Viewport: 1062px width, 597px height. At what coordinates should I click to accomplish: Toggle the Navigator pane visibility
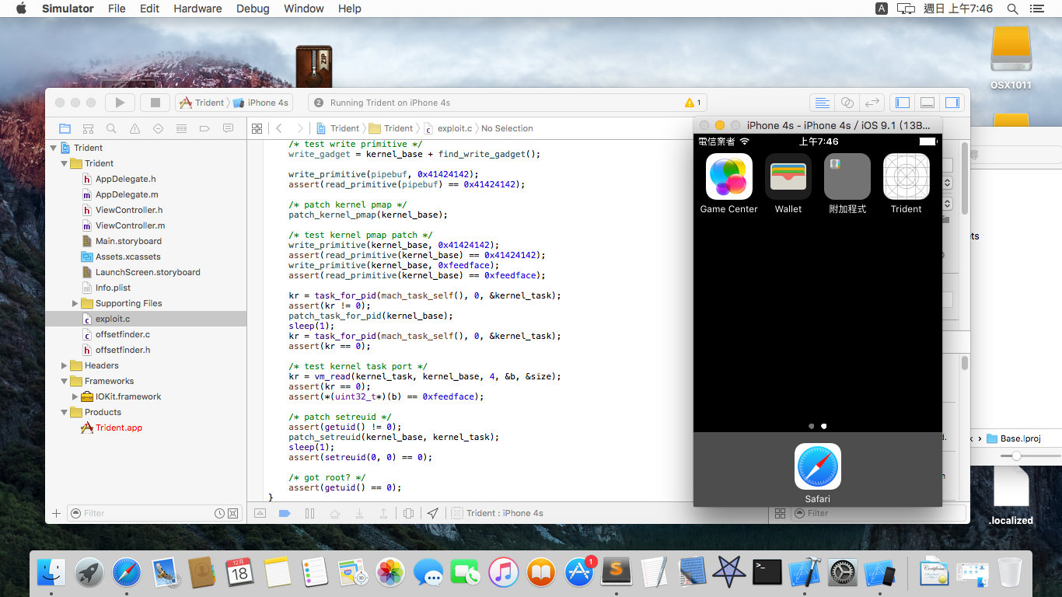click(x=903, y=103)
